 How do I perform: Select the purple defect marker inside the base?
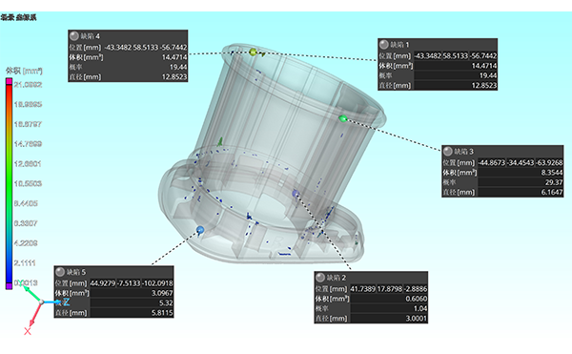pos(296,194)
